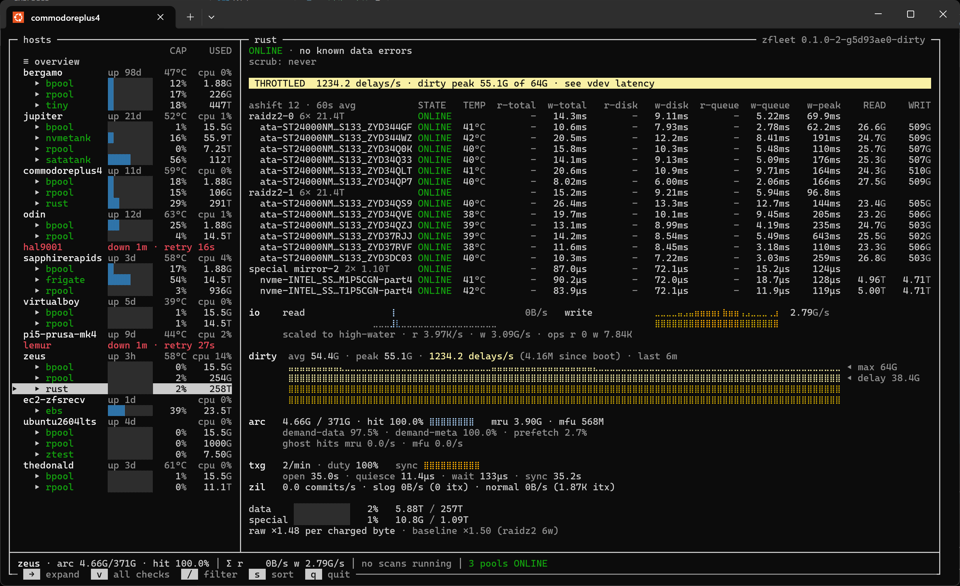Click the raidz2-1 vdev row
960x586 pixels.
pos(590,192)
